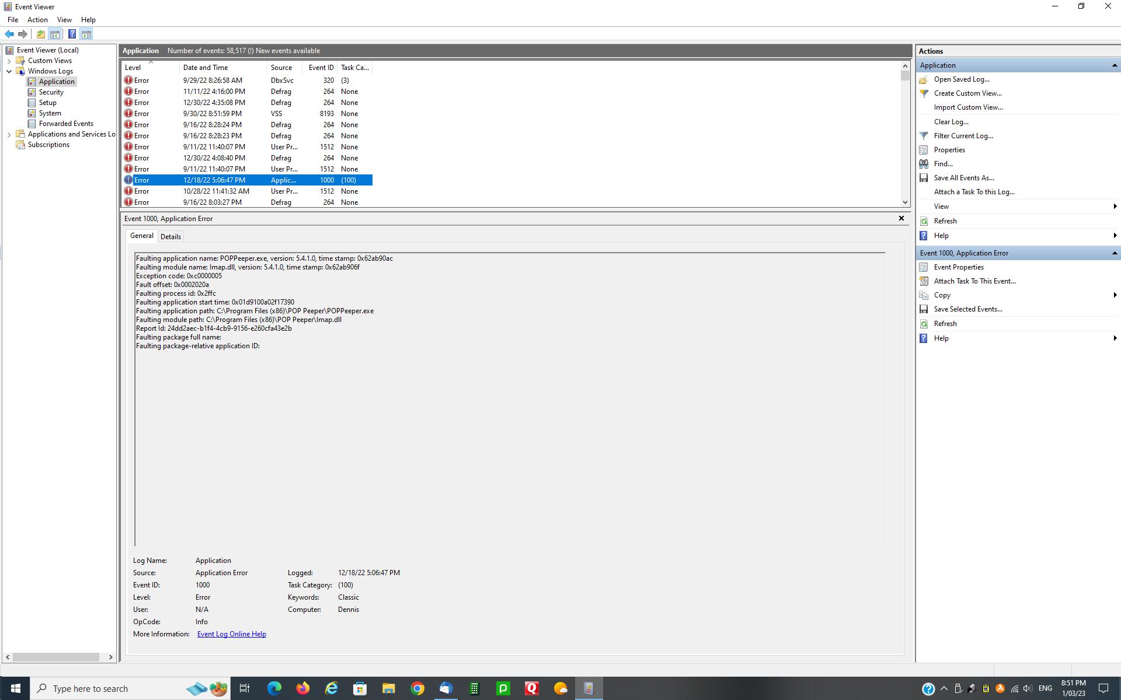The height and width of the screenshot is (700, 1121).
Task: Open Task View from the taskbar
Action: point(245,689)
